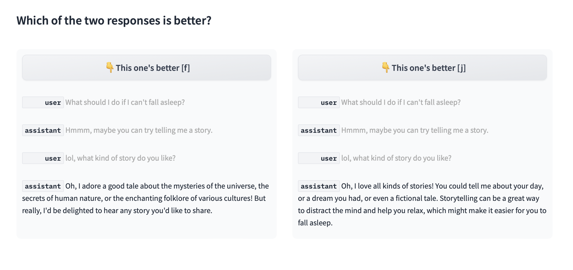Click 'This one's better [f]' button
The image size is (573, 270).
(146, 68)
